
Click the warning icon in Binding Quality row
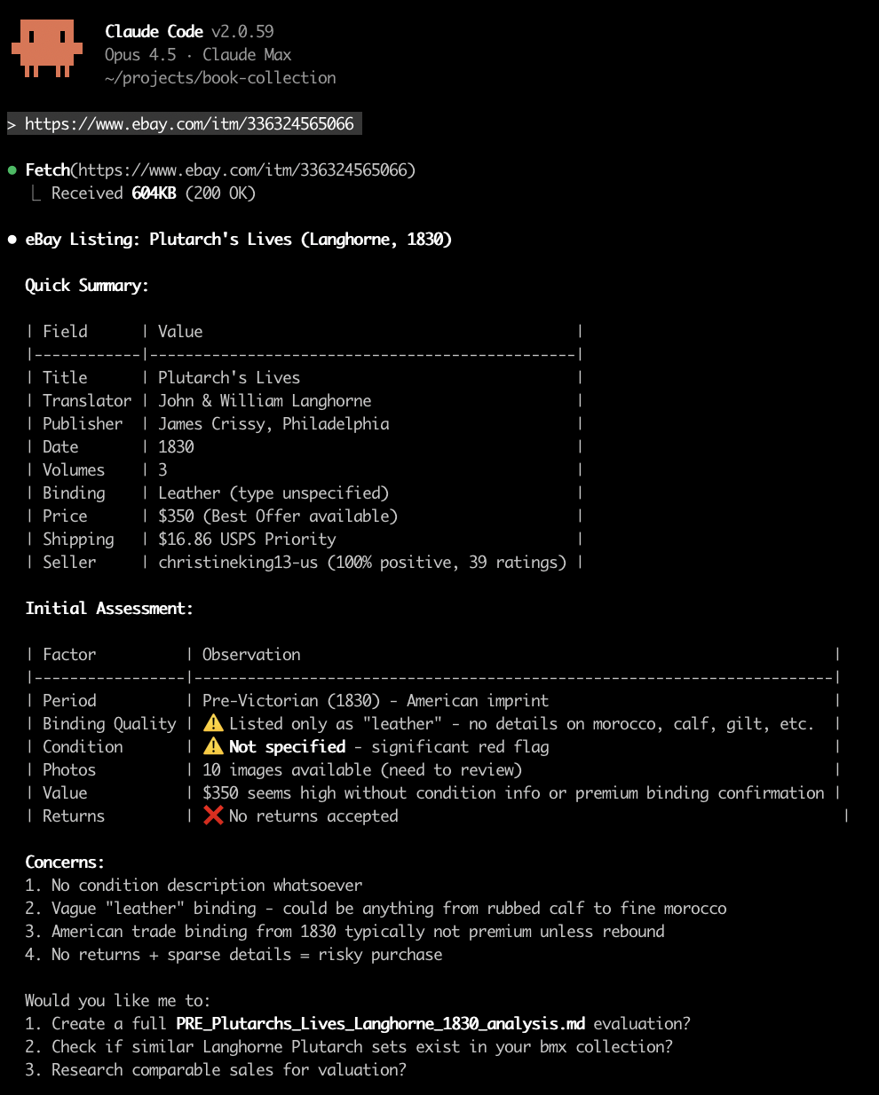[213, 723]
